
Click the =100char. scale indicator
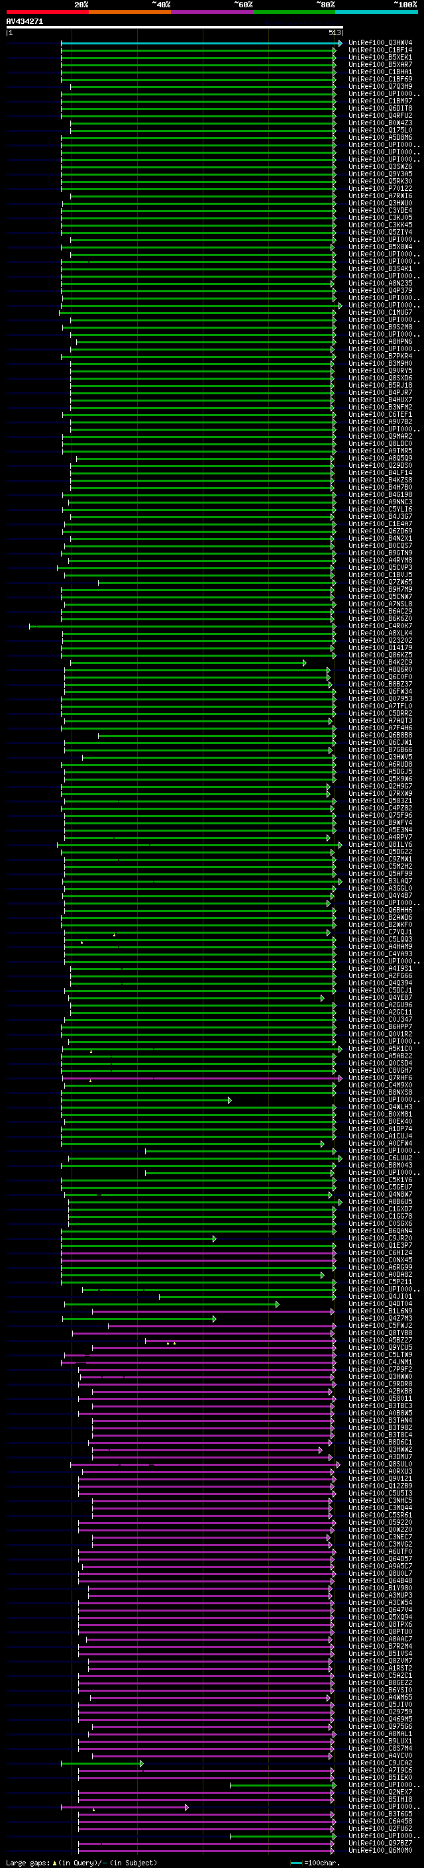pyautogui.click(x=315, y=1863)
